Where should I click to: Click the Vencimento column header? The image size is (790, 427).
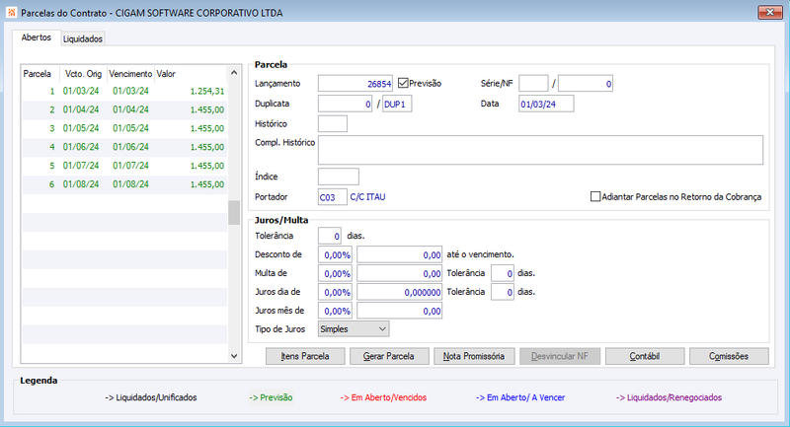130,74
